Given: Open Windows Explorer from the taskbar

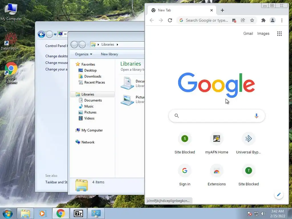Looking at the screenshot, I should [x=25, y=213].
